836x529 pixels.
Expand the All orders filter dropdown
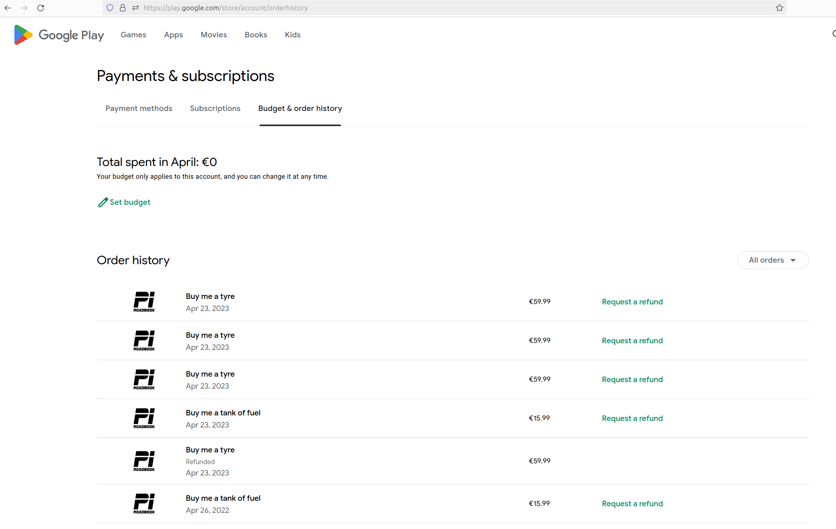[773, 260]
